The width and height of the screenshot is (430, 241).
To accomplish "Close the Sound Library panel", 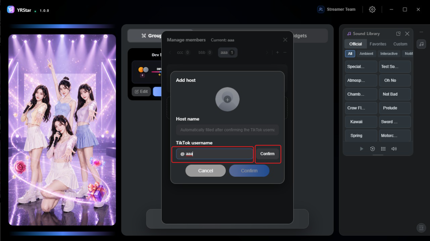I will [407, 34].
